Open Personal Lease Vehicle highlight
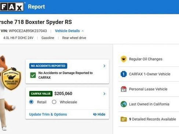 pos(149,89)
